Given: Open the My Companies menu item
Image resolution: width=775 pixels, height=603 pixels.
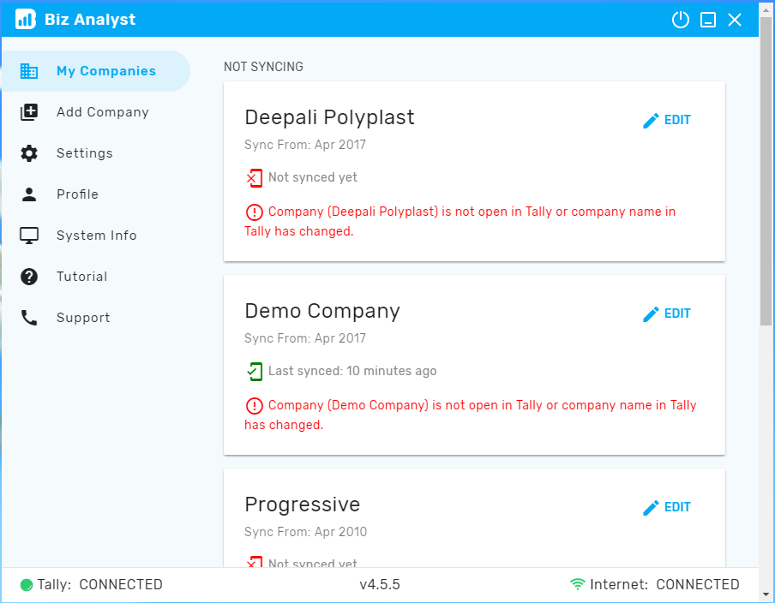Looking at the screenshot, I should pos(96,71).
